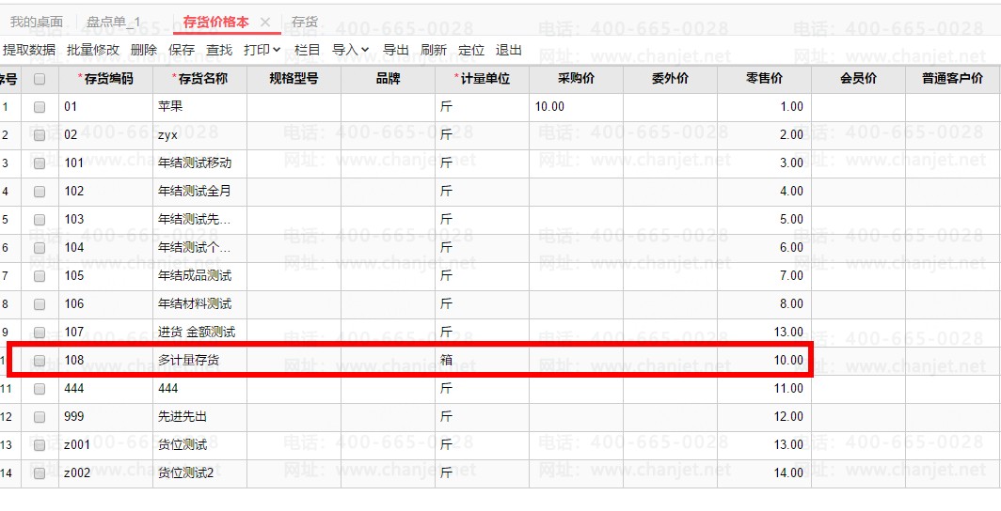Click the 会员价 column header
Screen dimensions: 1001x511
(858, 79)
